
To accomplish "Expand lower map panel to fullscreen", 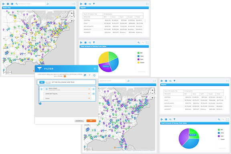I will coord(154,81).
